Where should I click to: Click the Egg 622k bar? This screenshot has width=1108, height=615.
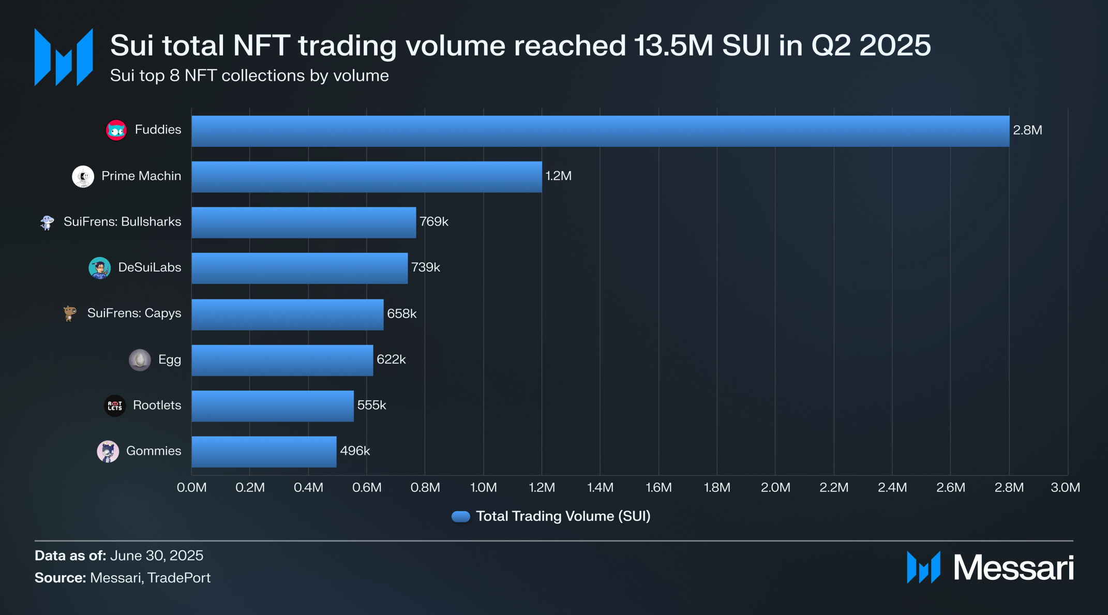282,360
